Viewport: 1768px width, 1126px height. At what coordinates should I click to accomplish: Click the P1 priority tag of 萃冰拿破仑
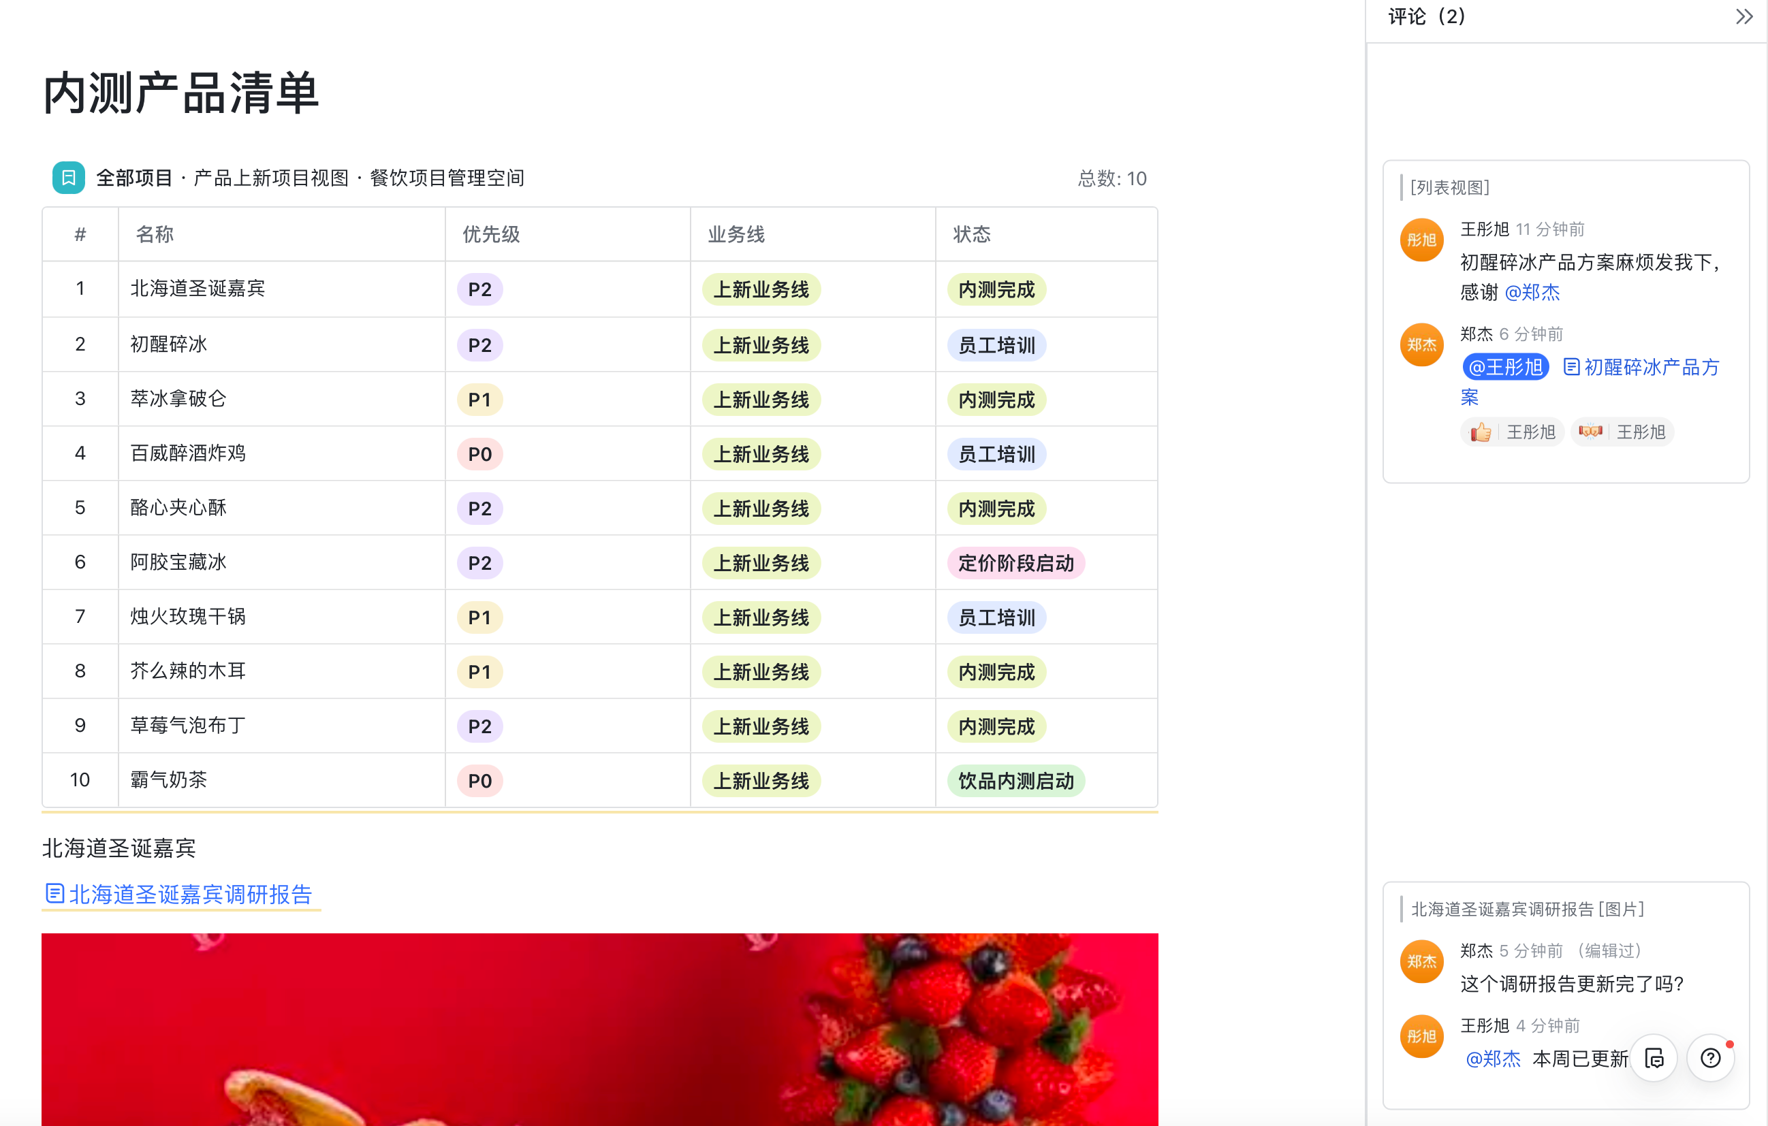pyautogui.click(x=479, y=400)
